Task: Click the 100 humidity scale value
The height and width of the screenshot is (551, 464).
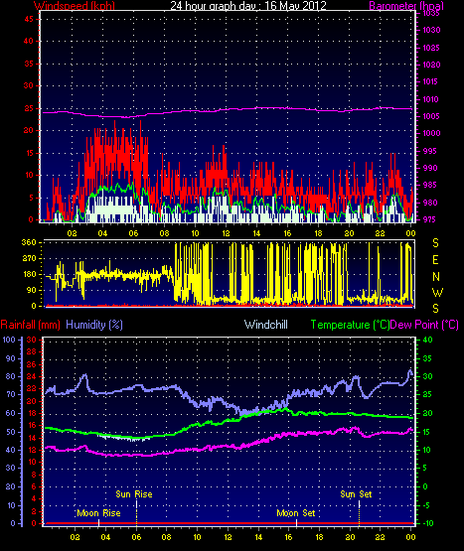Action: [9, 340]
